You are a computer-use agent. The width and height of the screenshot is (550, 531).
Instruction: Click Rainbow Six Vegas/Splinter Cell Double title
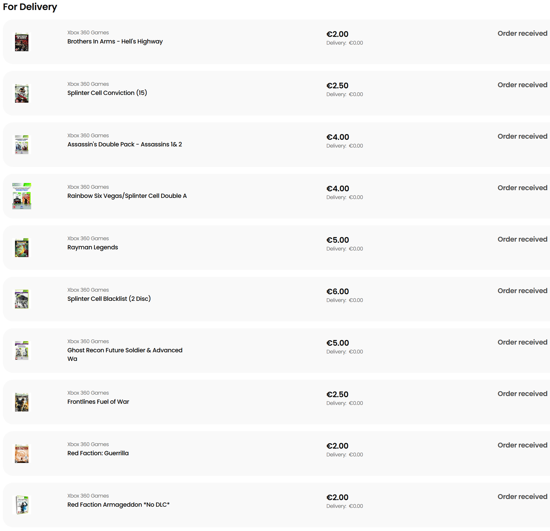127,196
